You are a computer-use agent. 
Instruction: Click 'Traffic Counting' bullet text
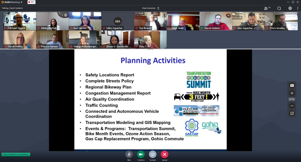tap(102, 105)
